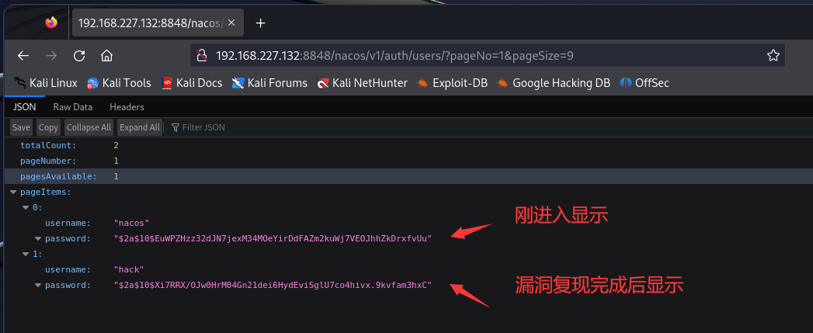Image resolution: width=813 pixels, height=333 pixels.
Task: Click the Expand All button
Action: tap(140, 127)
